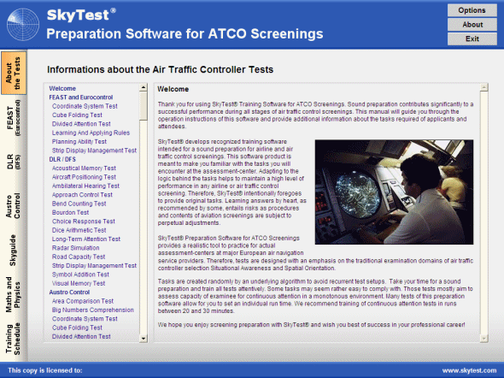The height and width of the screenshot is (378, 504).
Task: Click the topics list scroll down arrow
Action: click(x=144, y=339)
